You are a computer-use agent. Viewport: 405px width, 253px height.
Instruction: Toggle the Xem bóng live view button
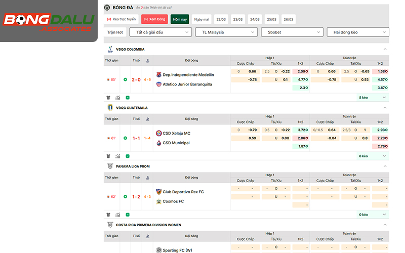tap(154, 19)
